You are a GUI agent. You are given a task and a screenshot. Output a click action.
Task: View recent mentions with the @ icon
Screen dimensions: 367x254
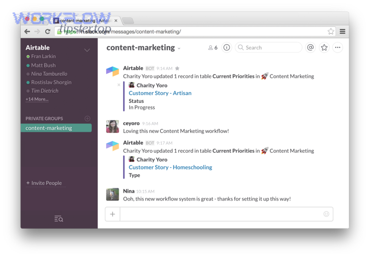tap(310, 47)
